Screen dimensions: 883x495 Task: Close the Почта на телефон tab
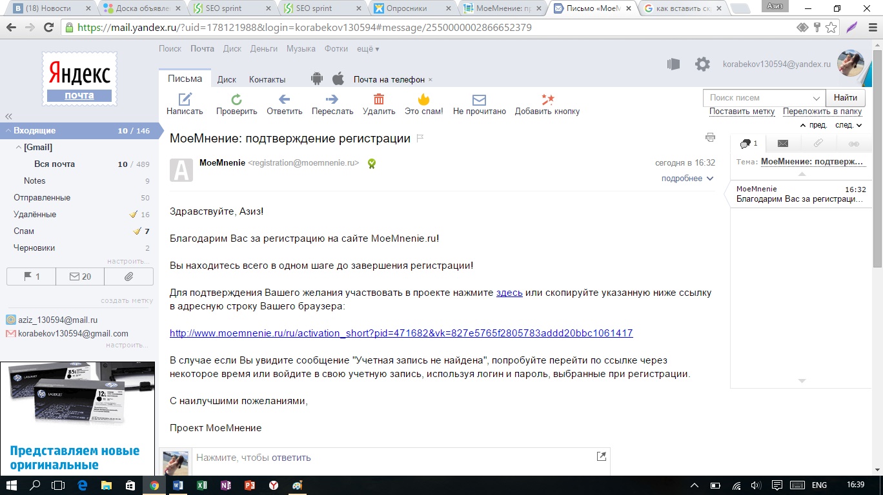click(431, 80)
